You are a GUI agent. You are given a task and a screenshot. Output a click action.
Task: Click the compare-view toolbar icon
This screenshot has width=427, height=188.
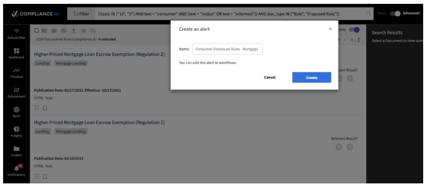[83, 30]
